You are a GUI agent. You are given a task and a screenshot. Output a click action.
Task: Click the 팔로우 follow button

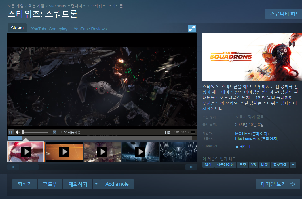tap(50, 184)
